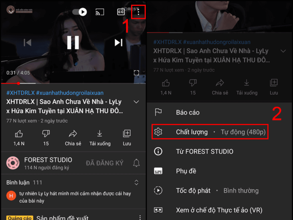Viewport: 293px width, 220px height.
Task: Open the three-dot options menu
Action: point(138,12)
